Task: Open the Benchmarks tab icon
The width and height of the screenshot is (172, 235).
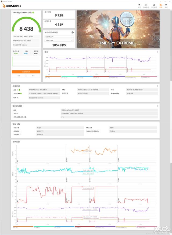Action: (146, 5)
